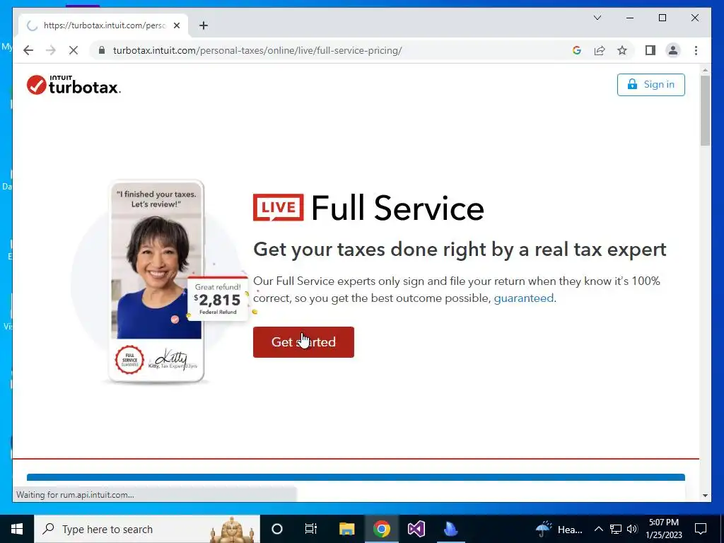Viewport: 724px width, 543px height.
Task: Click the TurboTax logo
Action: pos(74,85)
